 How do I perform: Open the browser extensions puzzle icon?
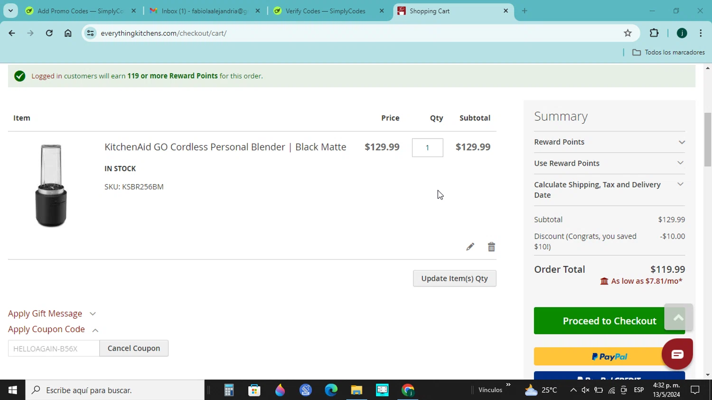tap(654, 33)
